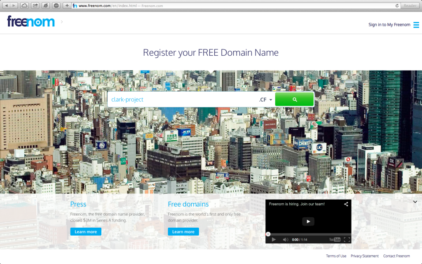Viewport: 422px width, 264px height.
Task: Open the hamburger menu icon
Action: coord(416,25)
